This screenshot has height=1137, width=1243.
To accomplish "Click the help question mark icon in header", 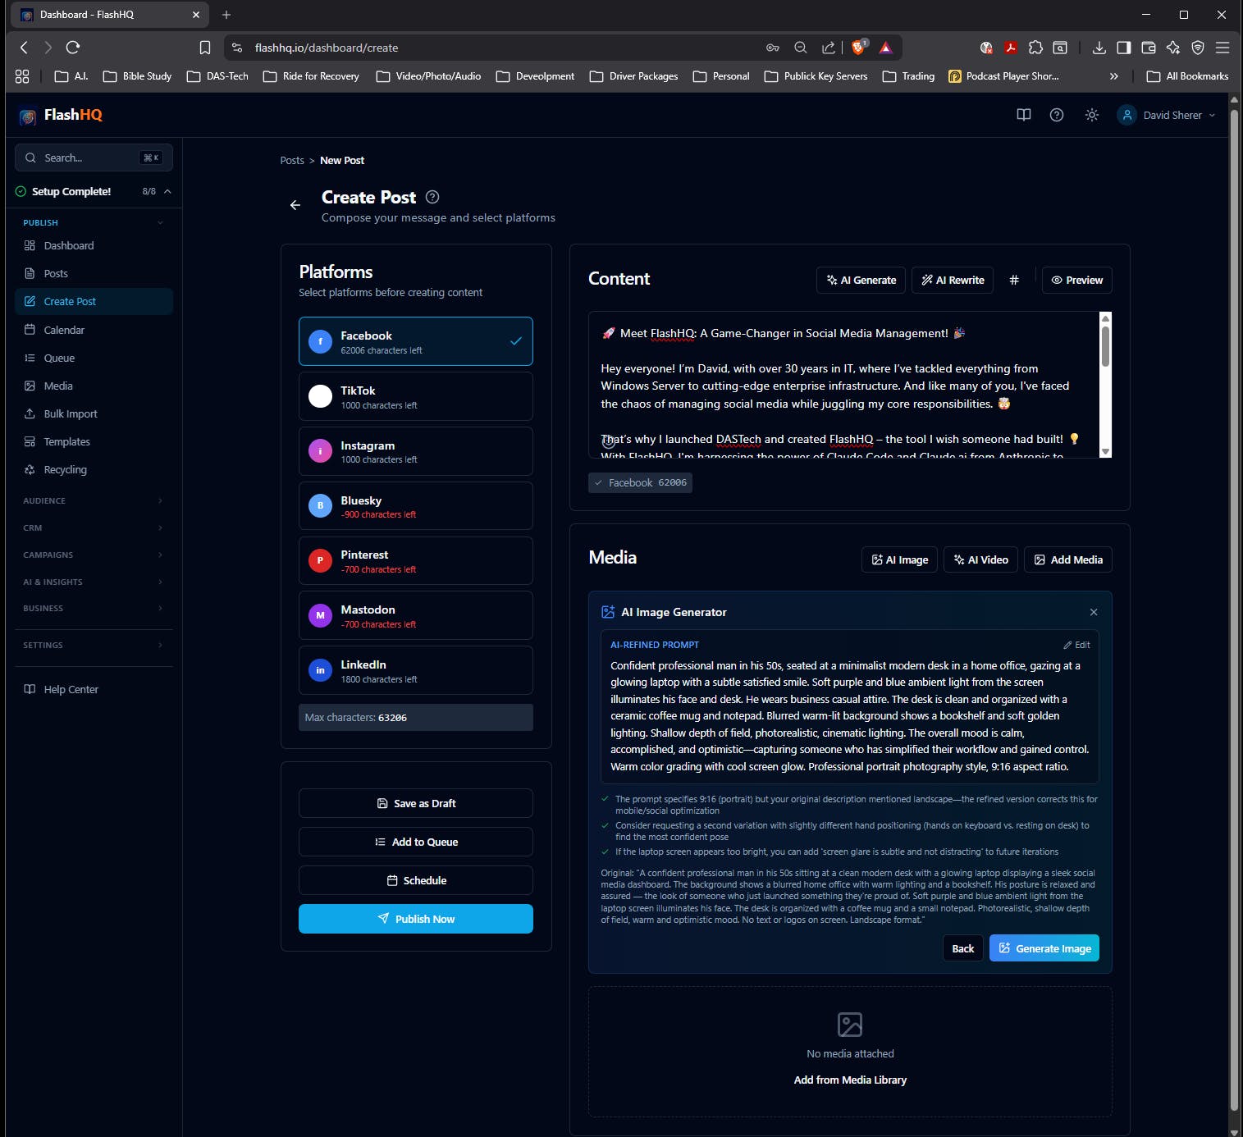I will [1057, 115].
